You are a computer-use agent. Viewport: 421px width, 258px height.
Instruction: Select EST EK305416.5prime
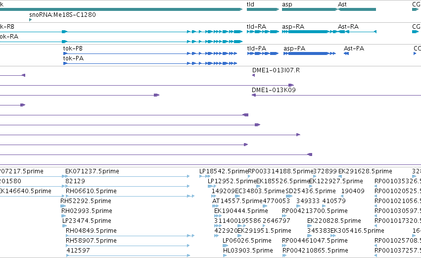tap(357, 231)
